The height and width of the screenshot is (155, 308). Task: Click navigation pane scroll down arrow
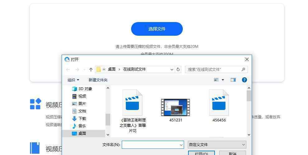[x=108, y=134]
